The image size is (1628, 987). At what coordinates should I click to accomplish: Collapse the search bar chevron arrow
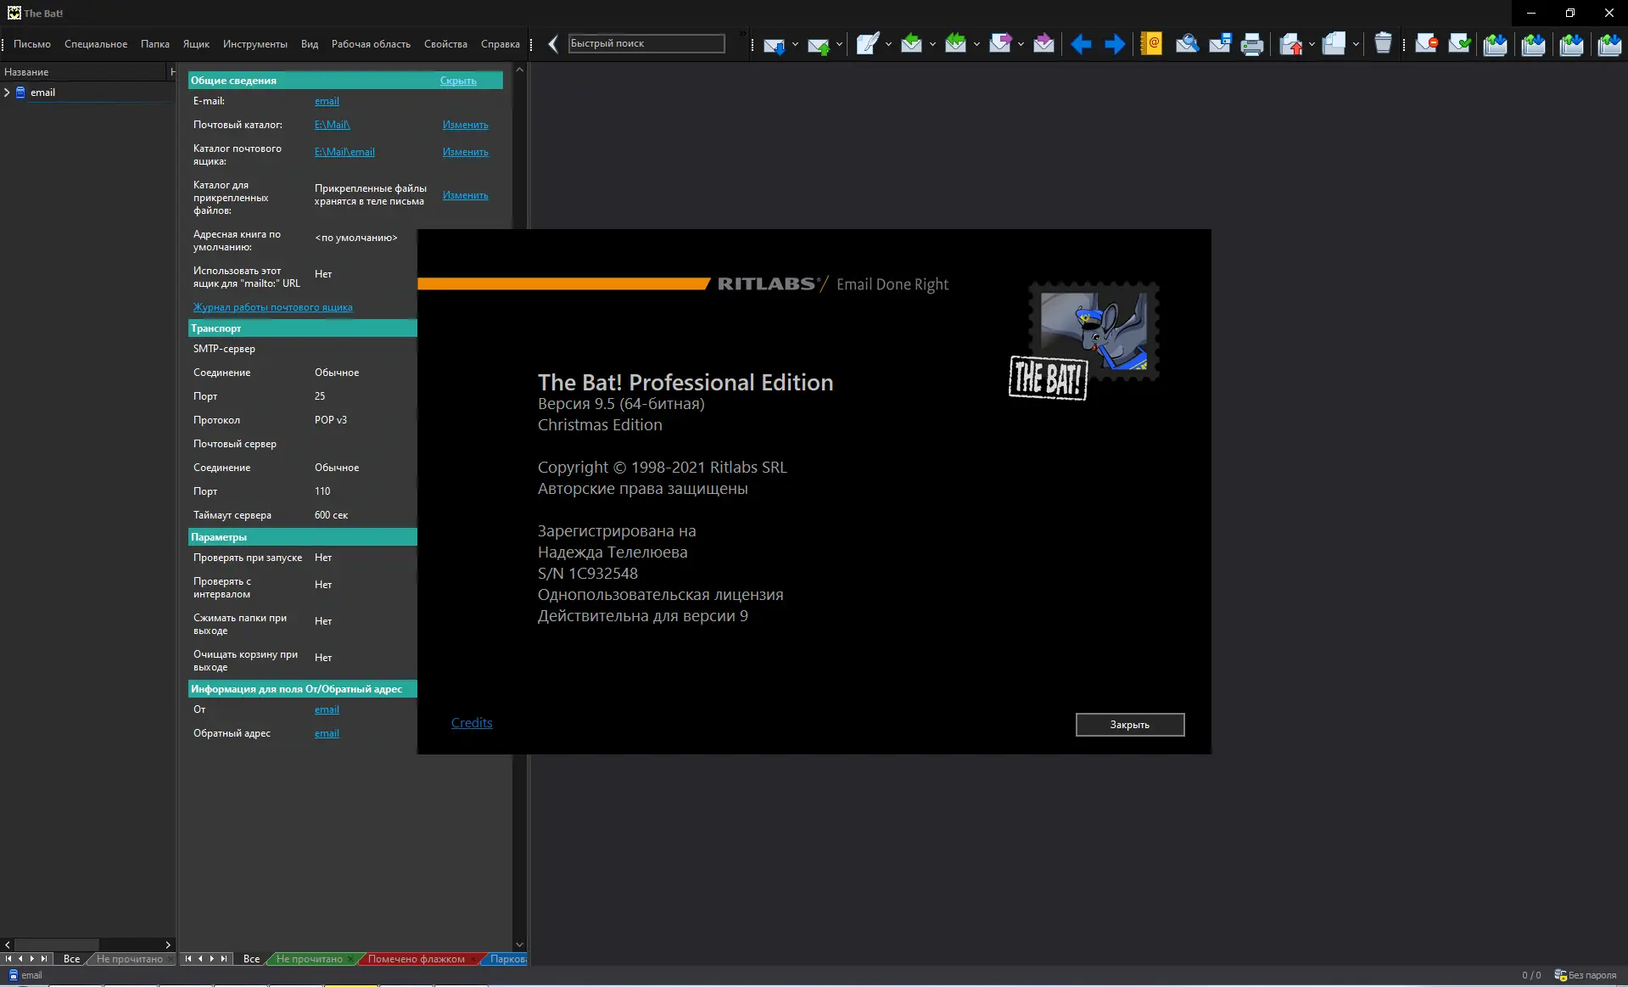coord(553,44)
